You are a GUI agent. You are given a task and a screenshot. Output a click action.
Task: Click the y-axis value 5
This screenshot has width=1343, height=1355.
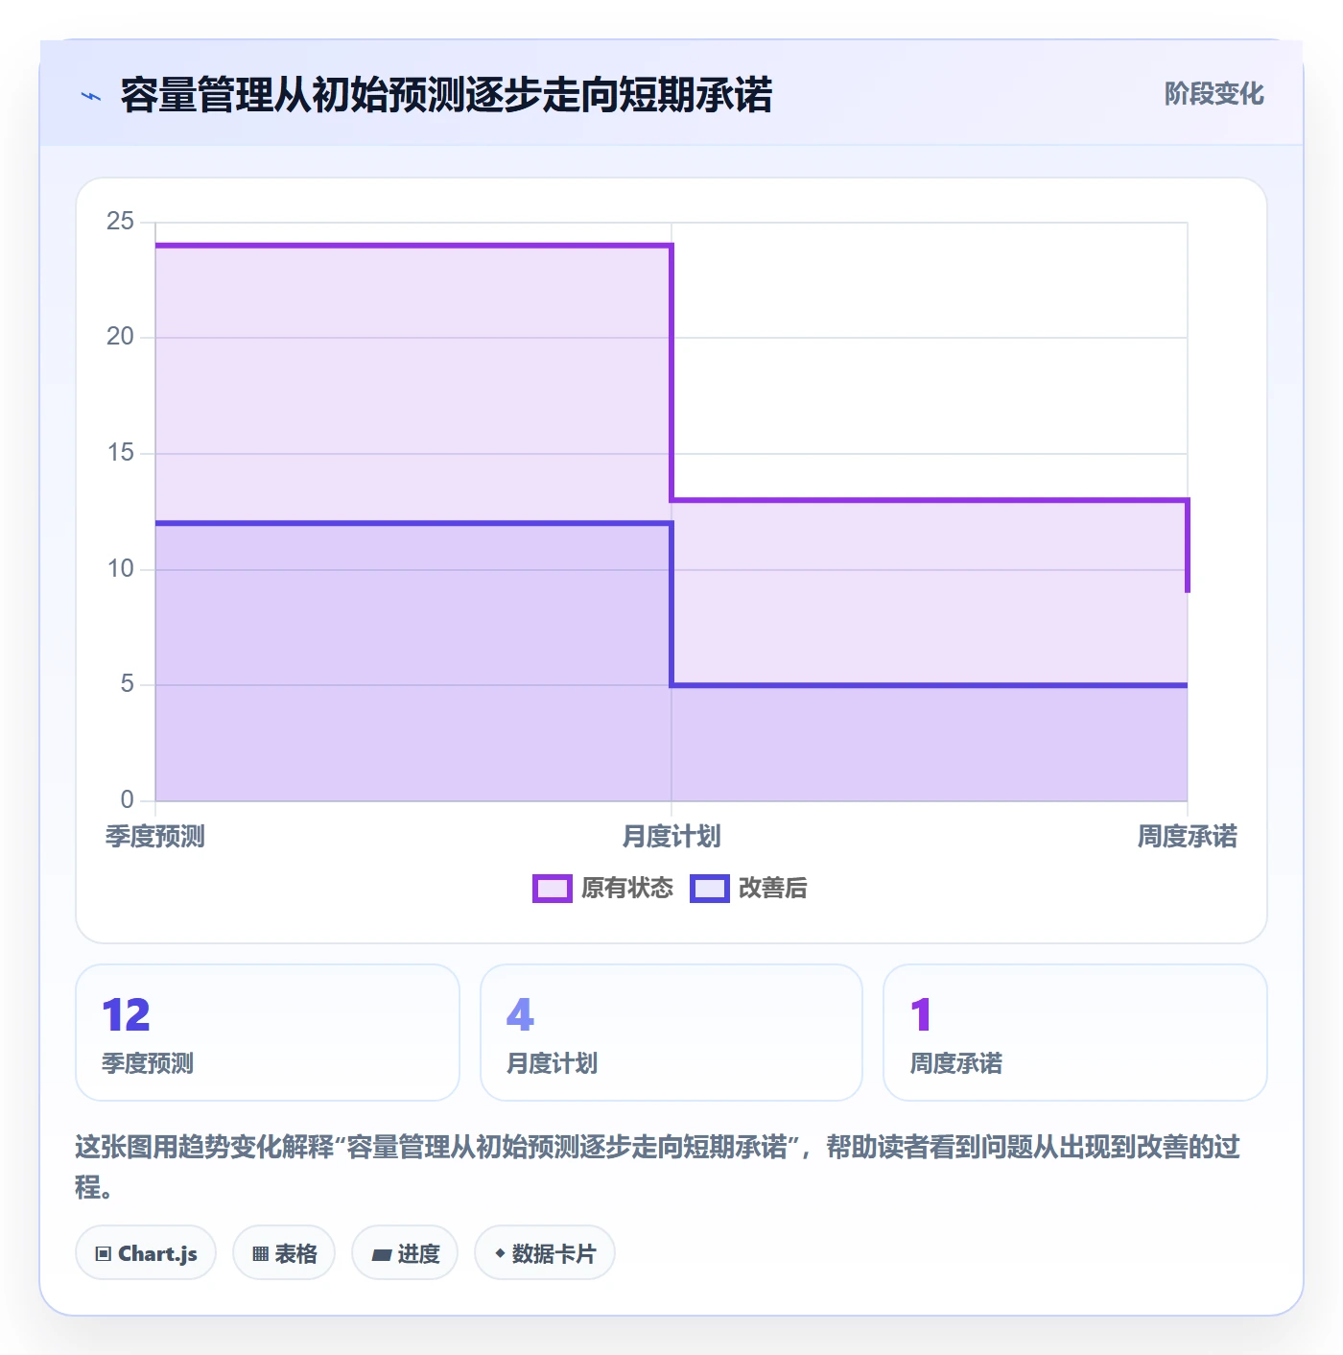[x=127, y=684]
